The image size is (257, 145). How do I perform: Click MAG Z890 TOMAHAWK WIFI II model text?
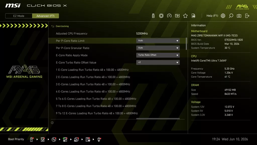[x=214, y=35]
